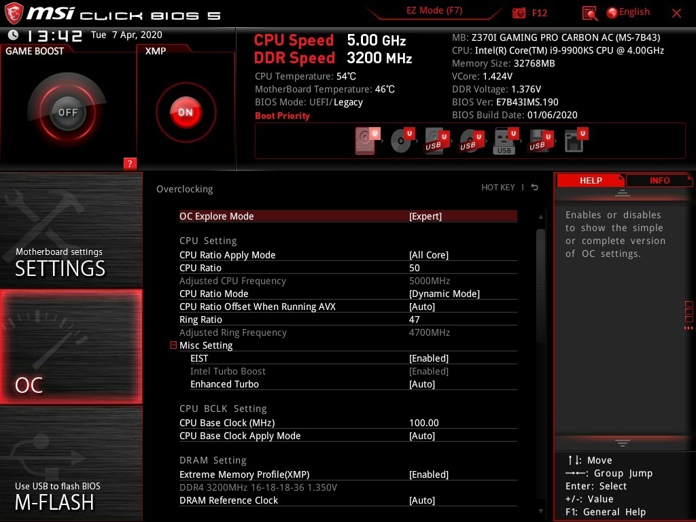Open the OC overclocking section

[x=71, y=347]
